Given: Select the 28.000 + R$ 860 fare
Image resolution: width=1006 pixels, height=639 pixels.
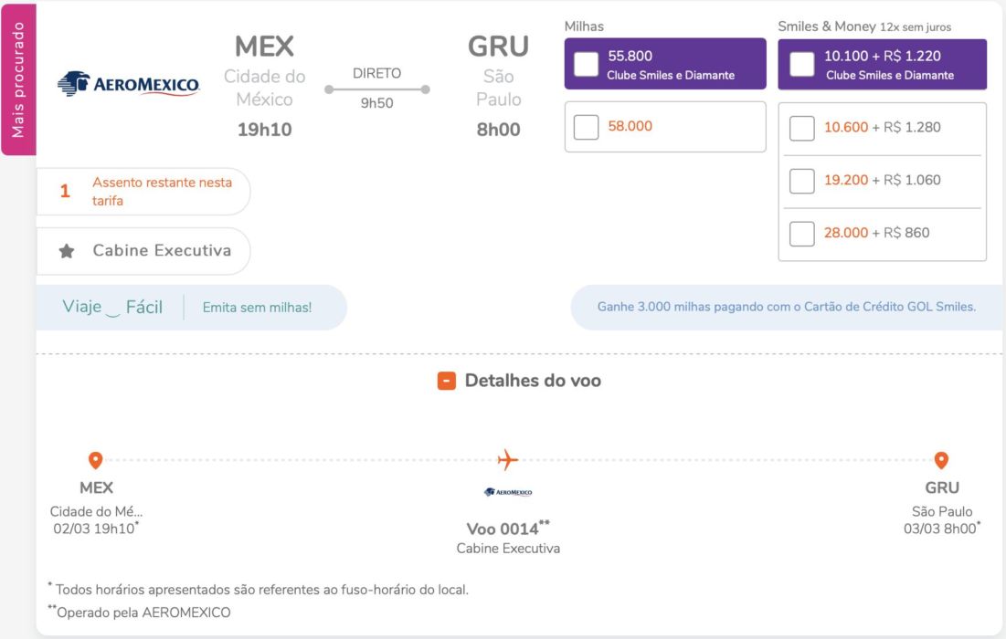Looking at the screenshot, I should 802,234.
